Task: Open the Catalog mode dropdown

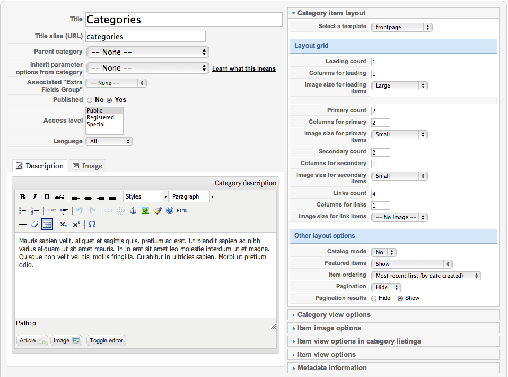Action: pyautogui.click(x=384, y=252)
